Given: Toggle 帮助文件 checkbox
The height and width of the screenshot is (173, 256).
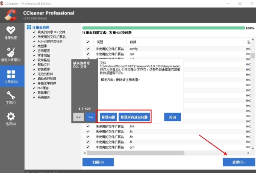Looking at the screenshot, I should point(34,65).
